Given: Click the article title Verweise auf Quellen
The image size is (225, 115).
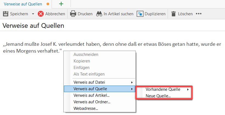Looking at the screenshot, I should pyautogui.click(x=33, y=26).
